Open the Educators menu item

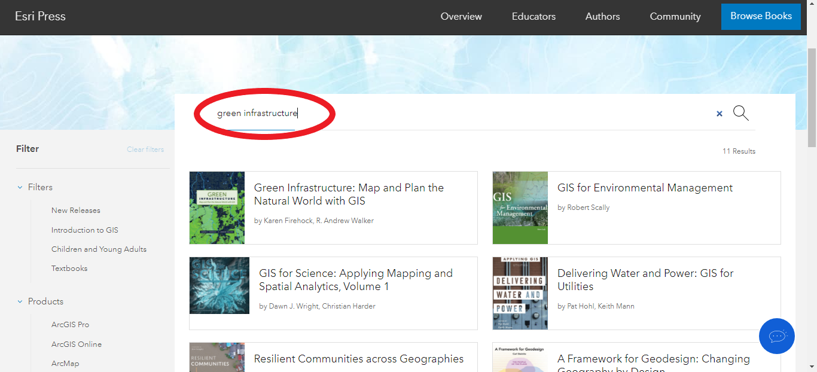coord(534,17)
